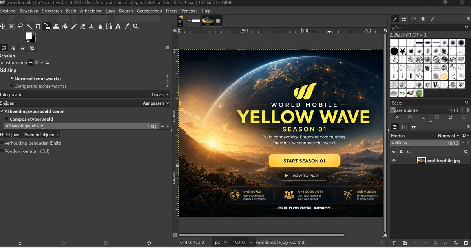
Task: Switch to the Channels tab
Action: click(x=404, y=127)
